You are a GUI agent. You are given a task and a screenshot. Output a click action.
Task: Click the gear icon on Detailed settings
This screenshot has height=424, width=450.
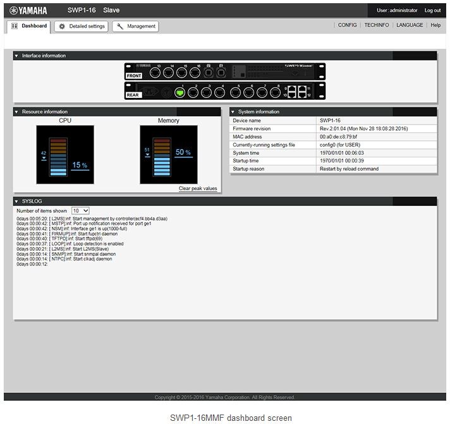pyautogui.click(x=62, y=27)
